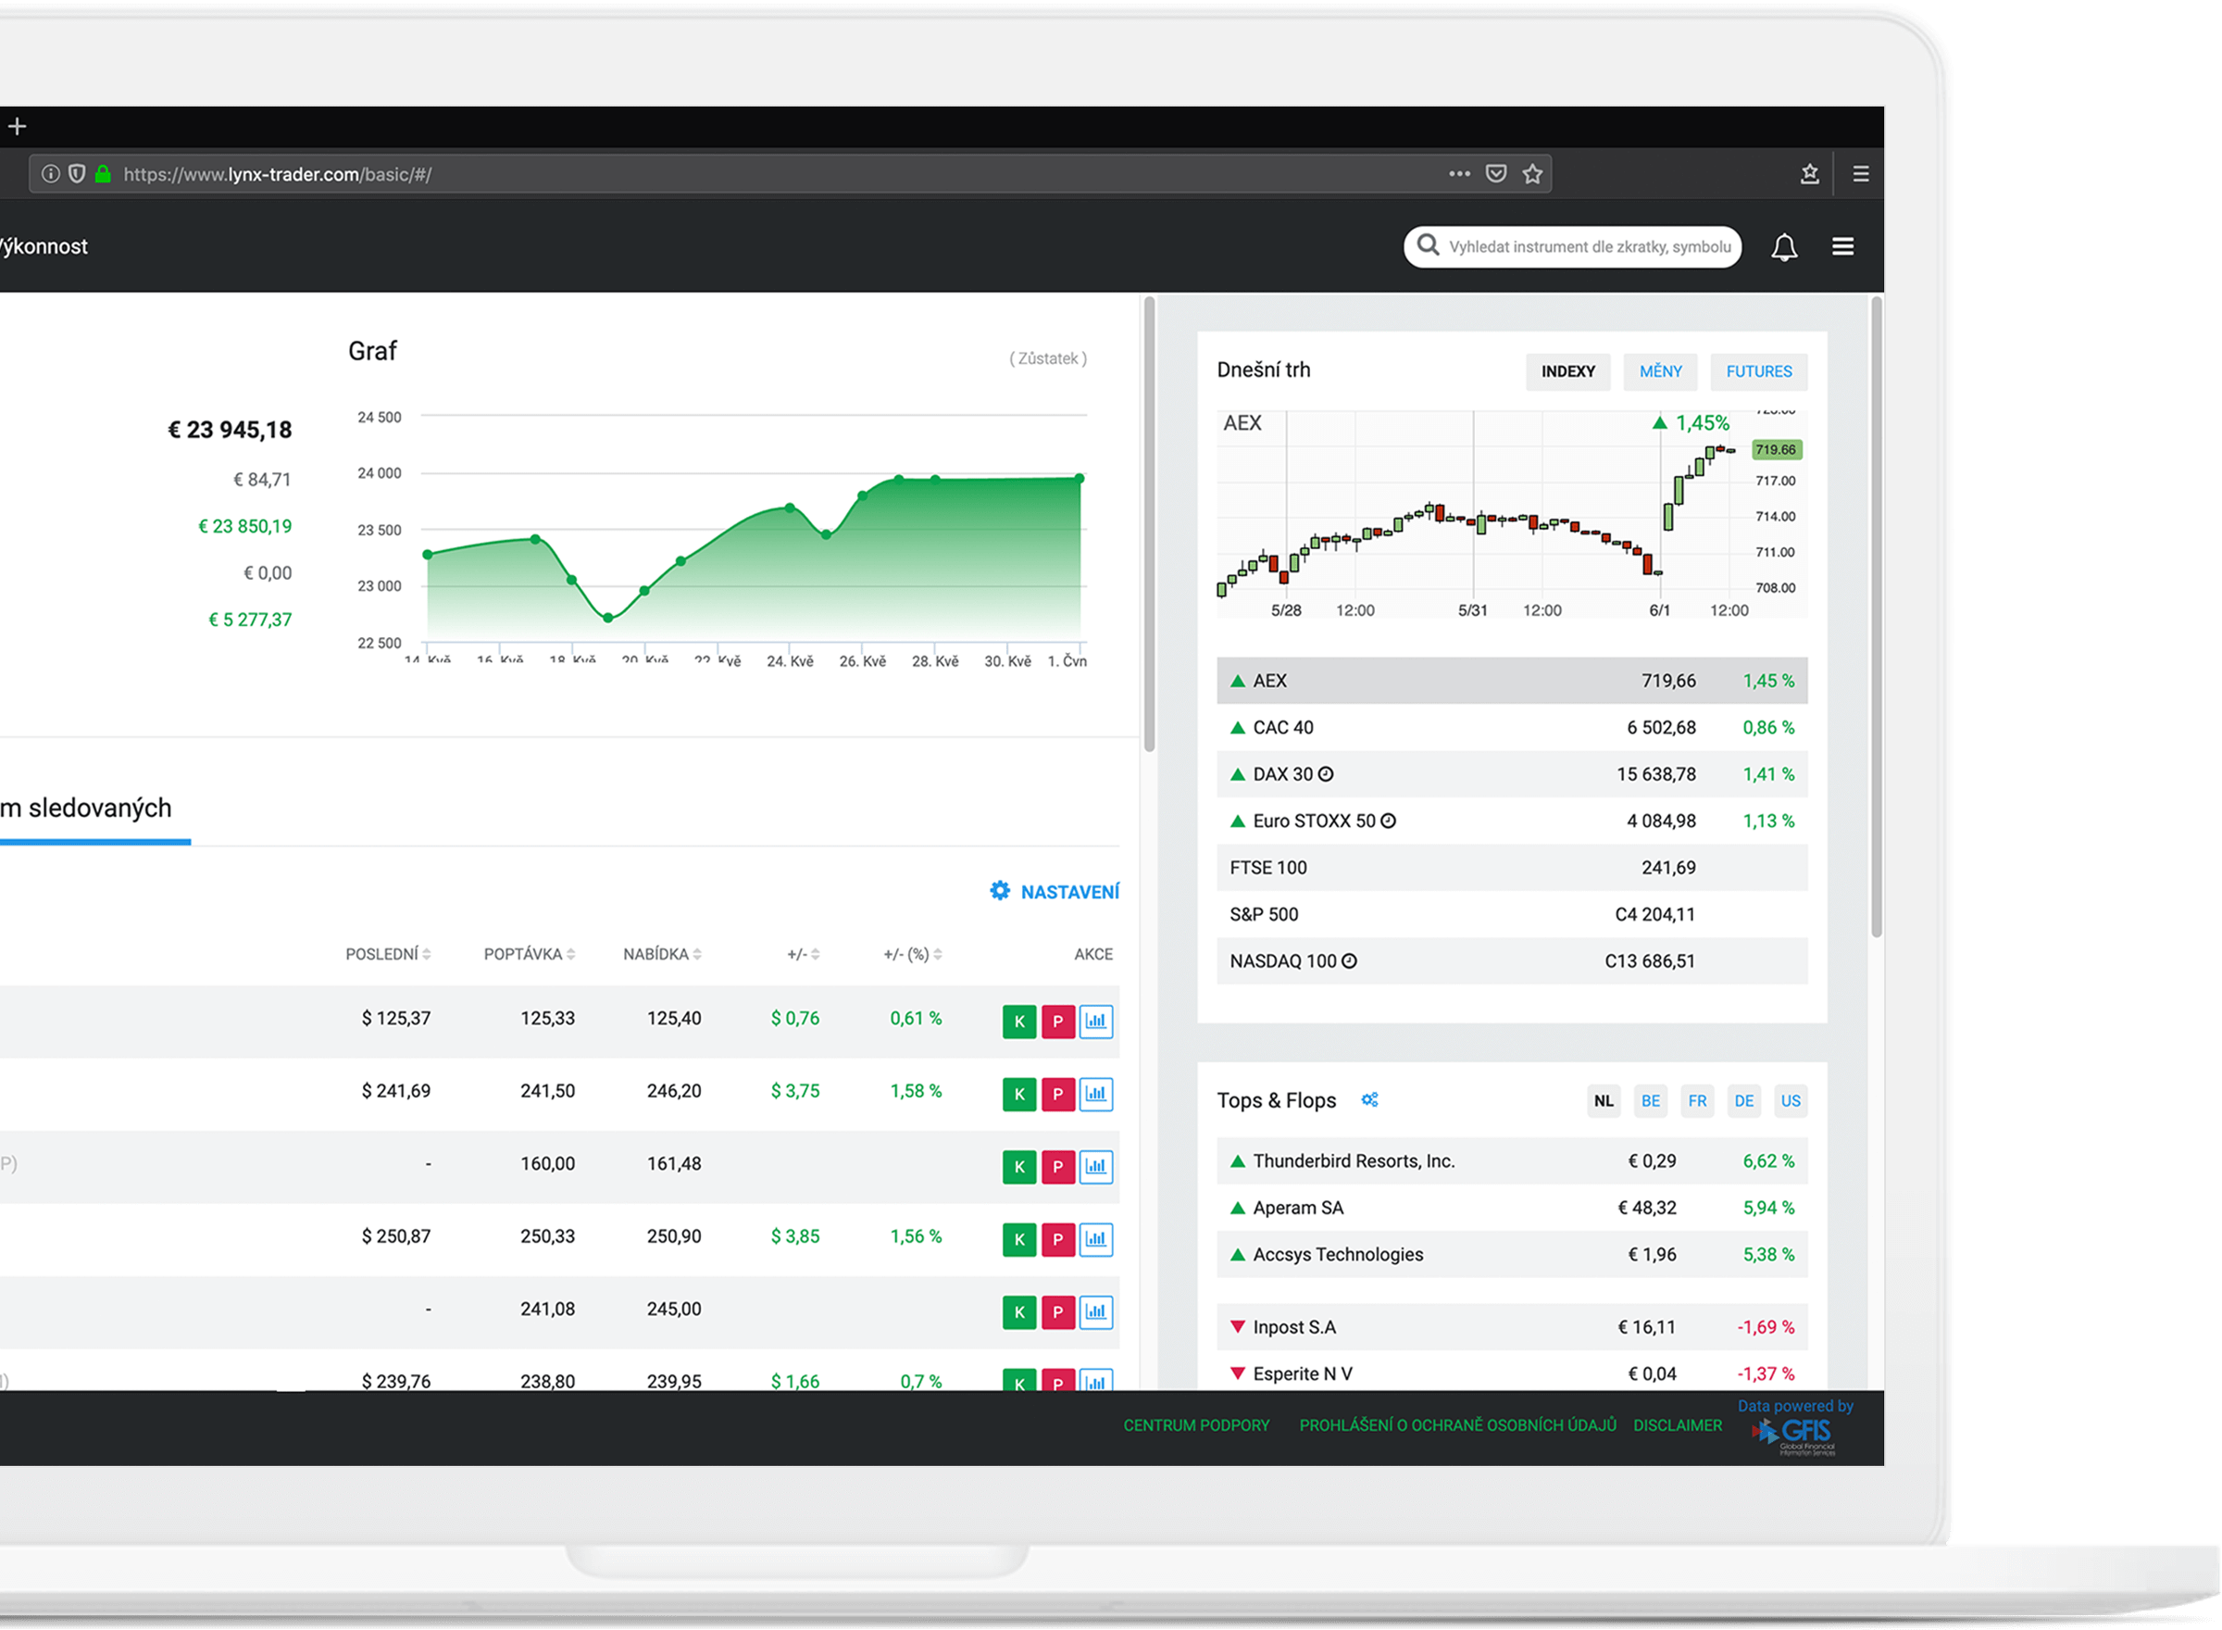This screenshot has height=1630, width=2222.
Task: Switch to the FUTURES tab
Action: click(x=1758, y=371)
